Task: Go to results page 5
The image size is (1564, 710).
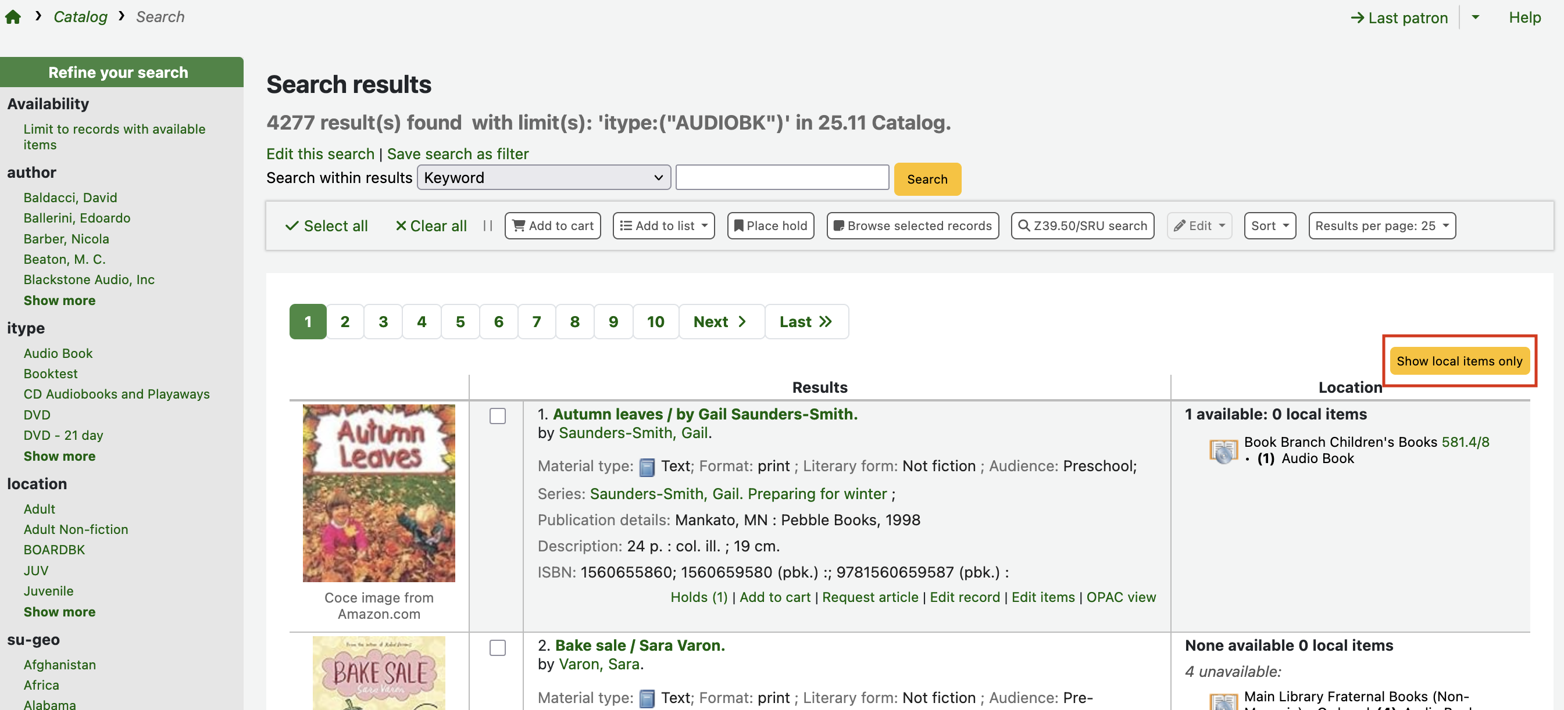Action: pyautogui.click(x=460, y=322)
